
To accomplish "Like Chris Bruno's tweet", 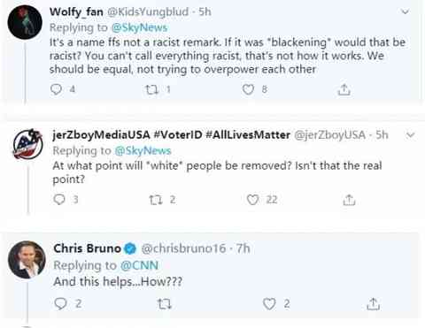I will [x=269, y=304].
